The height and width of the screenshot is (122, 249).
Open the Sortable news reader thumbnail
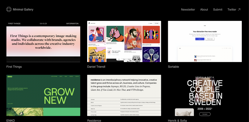[205, 41]
